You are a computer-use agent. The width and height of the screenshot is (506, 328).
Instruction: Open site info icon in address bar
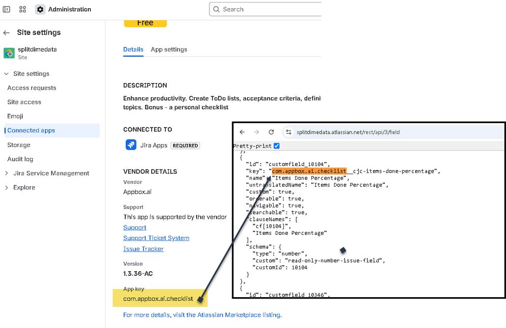click(x=288, y=132)
